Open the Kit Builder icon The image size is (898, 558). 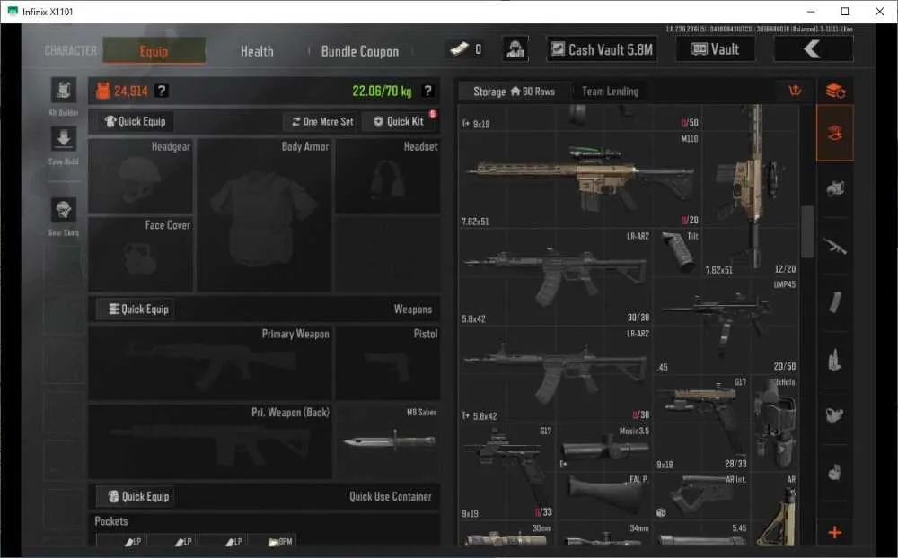coord(64,91)
